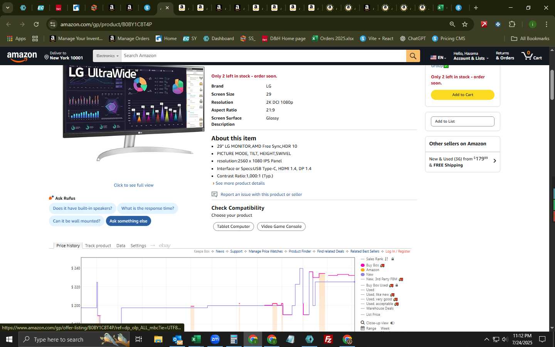
Task: Click the Tablet Computer compatibility option
Action: click(233, 226)
